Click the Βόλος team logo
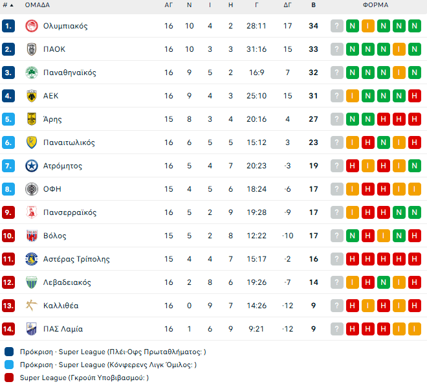 point(31,236)
